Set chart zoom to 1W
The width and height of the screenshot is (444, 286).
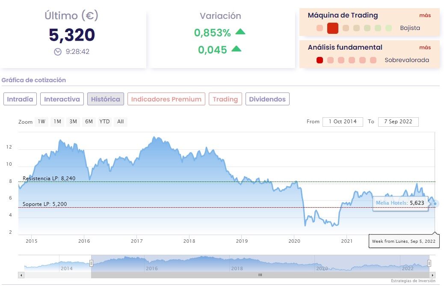pyautogui.click(x=41, y=122)
